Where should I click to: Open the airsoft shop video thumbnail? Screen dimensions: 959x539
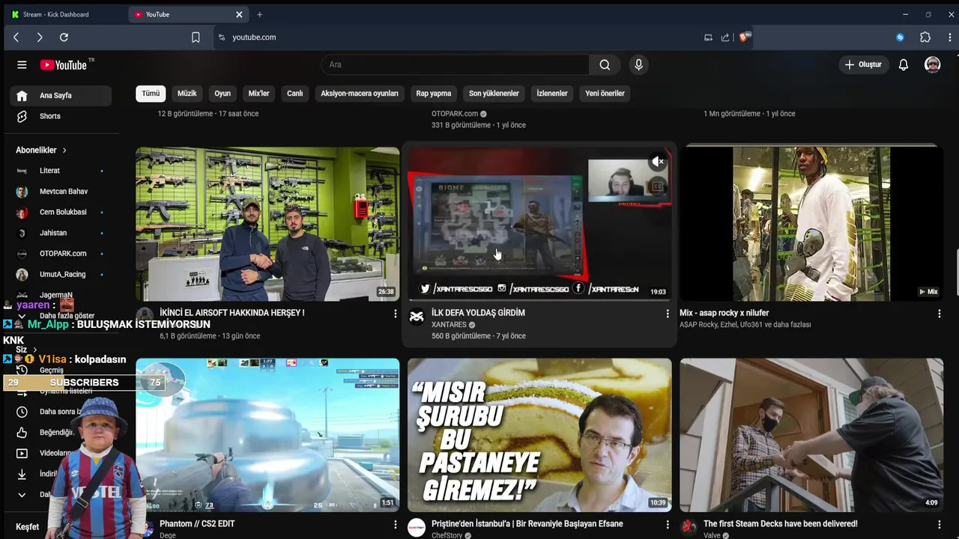point(267,224)
